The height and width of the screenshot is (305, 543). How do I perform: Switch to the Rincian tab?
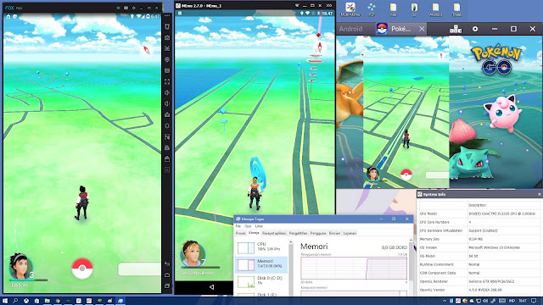click(334, 234)
